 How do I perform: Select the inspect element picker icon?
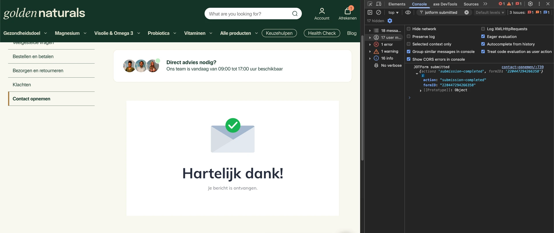(370, 4)
